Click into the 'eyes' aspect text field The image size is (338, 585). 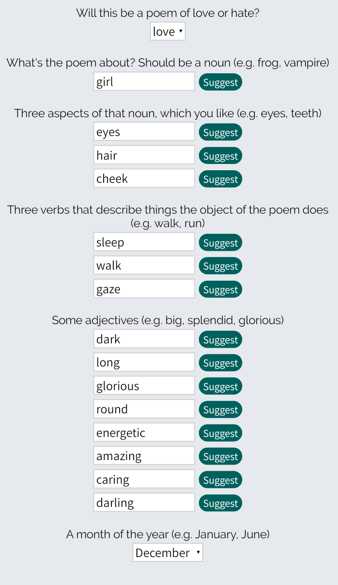(144, 132)
